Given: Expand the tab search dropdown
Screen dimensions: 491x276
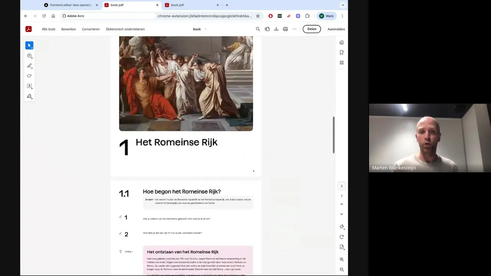Looking at the screenshot, I should tap(343, 5).
